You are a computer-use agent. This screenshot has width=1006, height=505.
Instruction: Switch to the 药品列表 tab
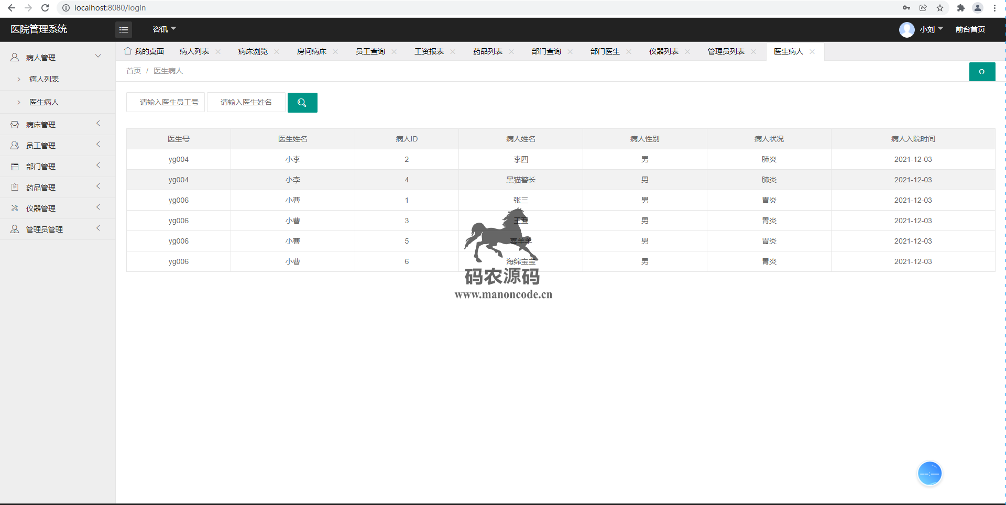click(487, 51)
